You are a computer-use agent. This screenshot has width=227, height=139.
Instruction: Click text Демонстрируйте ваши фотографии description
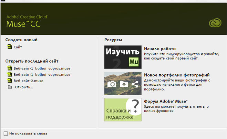[x=177, y=85]
